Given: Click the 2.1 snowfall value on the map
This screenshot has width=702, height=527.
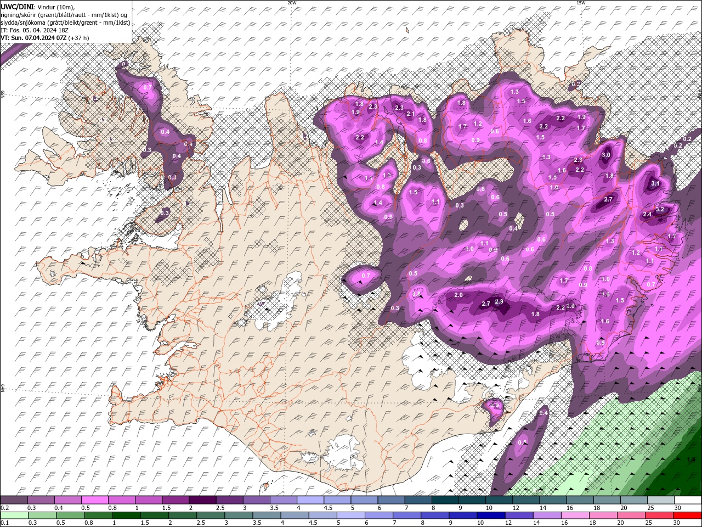Looking at the screenshot, I should pyautogui.click(x=411, y=114).
